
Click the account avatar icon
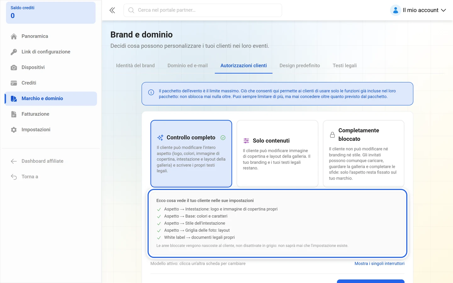395,10
